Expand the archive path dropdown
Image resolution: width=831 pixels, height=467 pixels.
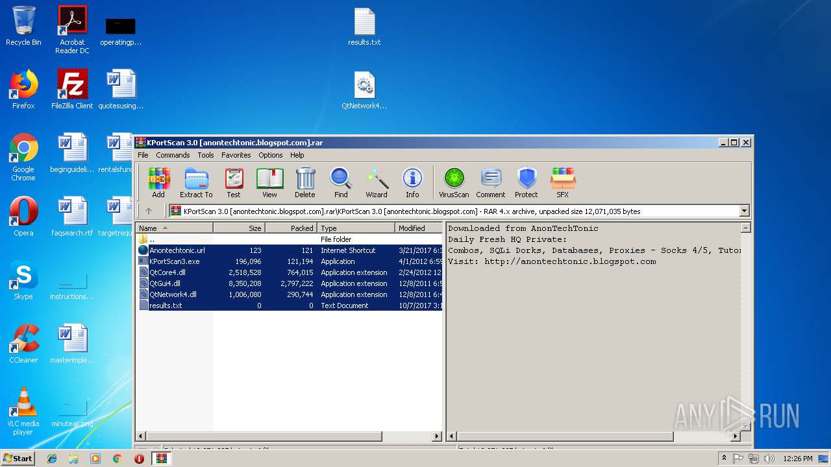[x=744, y=211]
